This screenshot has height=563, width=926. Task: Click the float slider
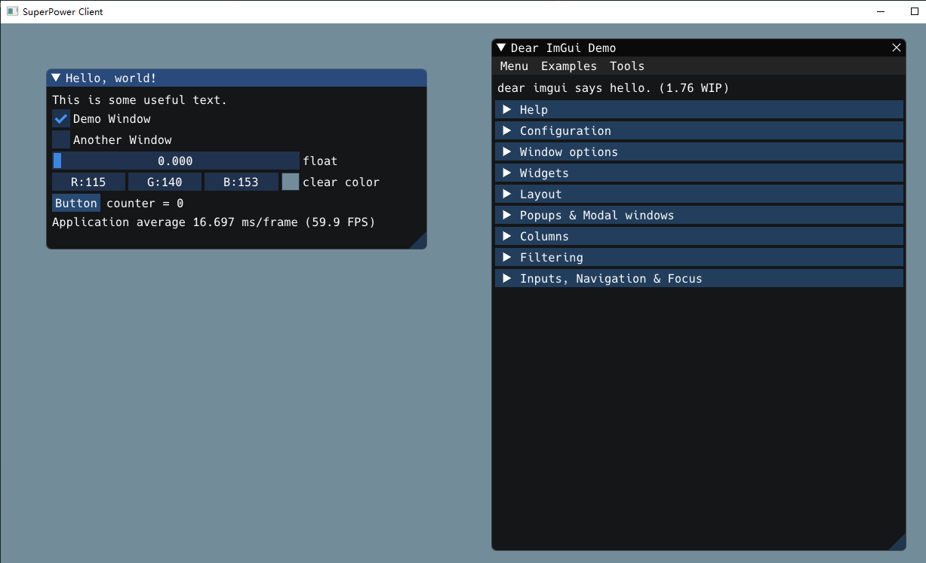pyautogui.click(x=176, y=161)
